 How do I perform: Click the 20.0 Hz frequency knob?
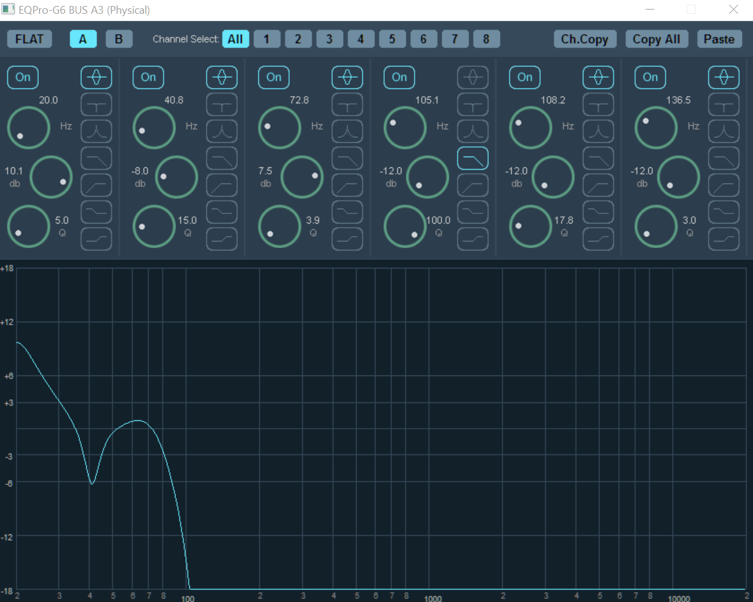pyautogui.click(x=29, y=127)
